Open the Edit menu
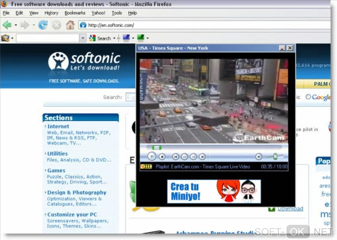The image size is (337, 240). pos(19,13)
